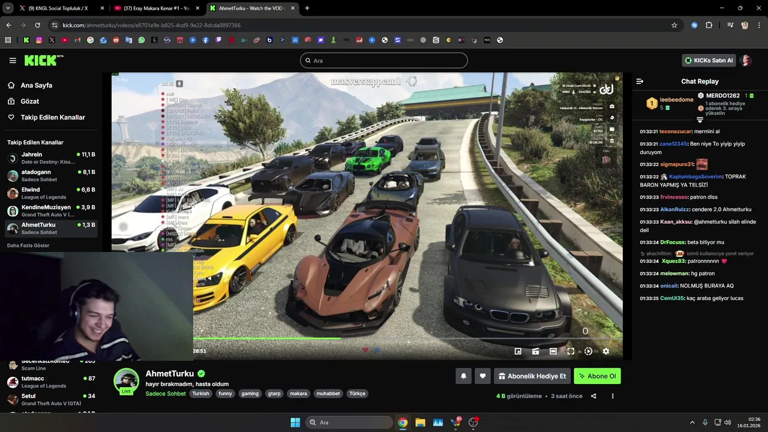Click Abonelik Hediye Et button
Image resolution: width=768 pixels, height=432 pixels.
(532, 376)
